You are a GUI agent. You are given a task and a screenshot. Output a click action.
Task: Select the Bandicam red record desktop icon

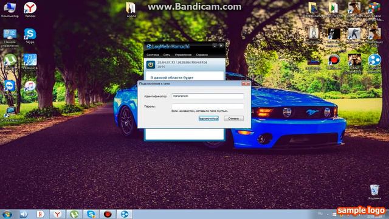(334, 61)
